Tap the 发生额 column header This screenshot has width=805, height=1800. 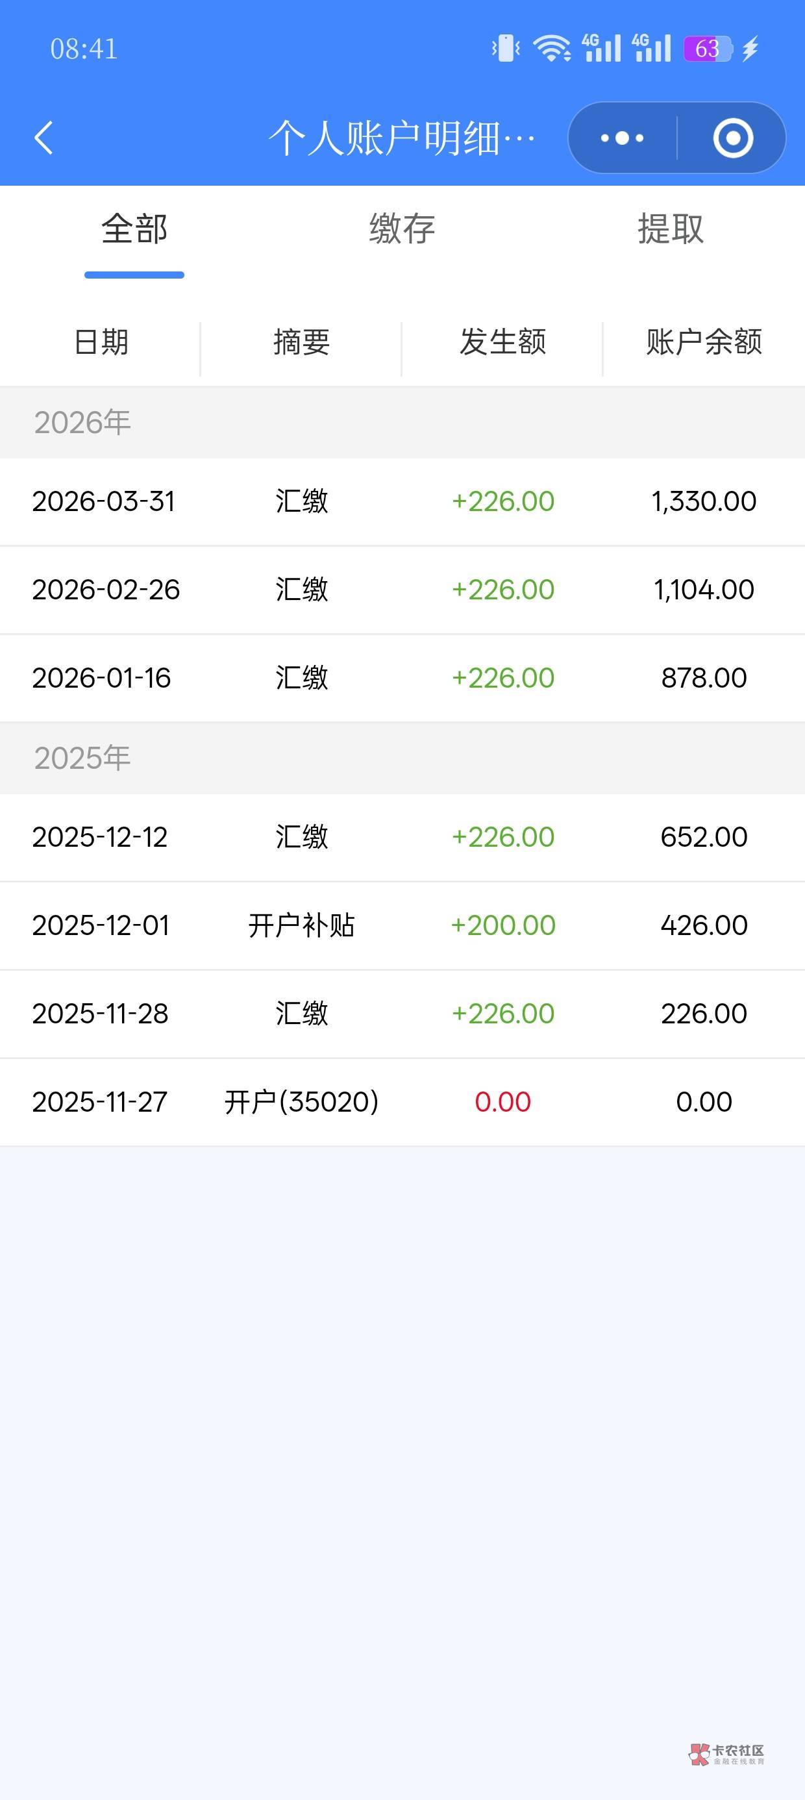[502, 342]
